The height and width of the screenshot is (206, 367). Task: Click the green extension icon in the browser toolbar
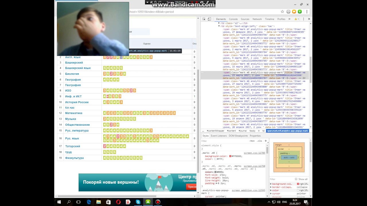[300, 12]
